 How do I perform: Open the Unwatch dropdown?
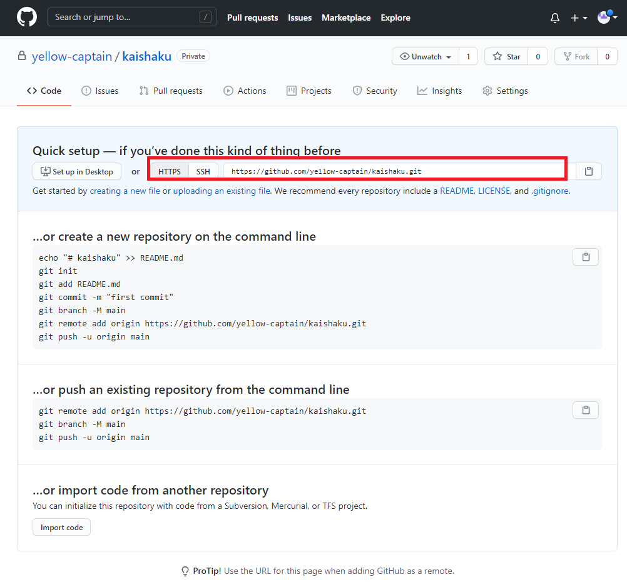click(426, 57)
